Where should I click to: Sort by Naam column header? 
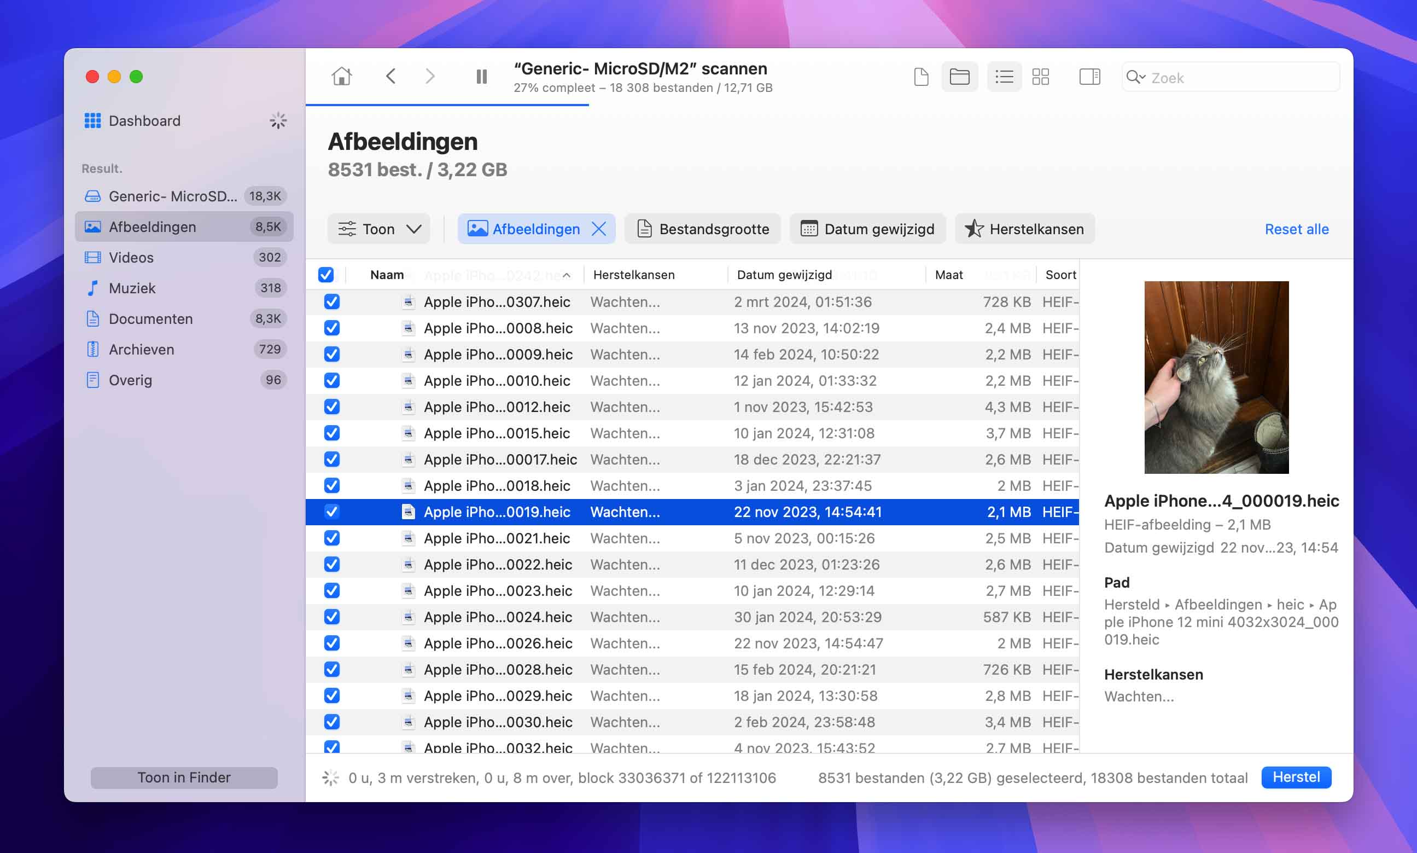[x=387, y=275]
